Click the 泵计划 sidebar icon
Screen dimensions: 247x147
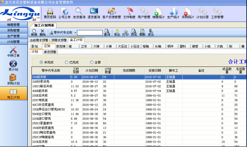tap(13, 64)
